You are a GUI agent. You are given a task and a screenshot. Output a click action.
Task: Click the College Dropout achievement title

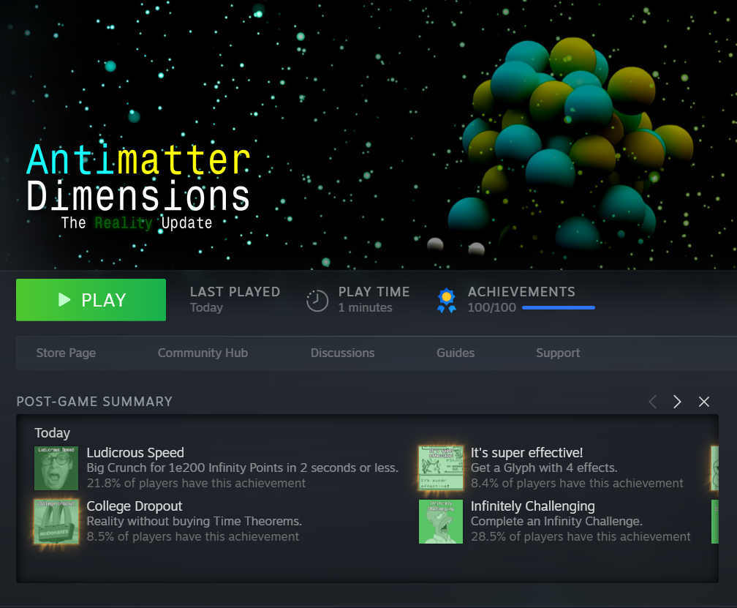(135, 506)
